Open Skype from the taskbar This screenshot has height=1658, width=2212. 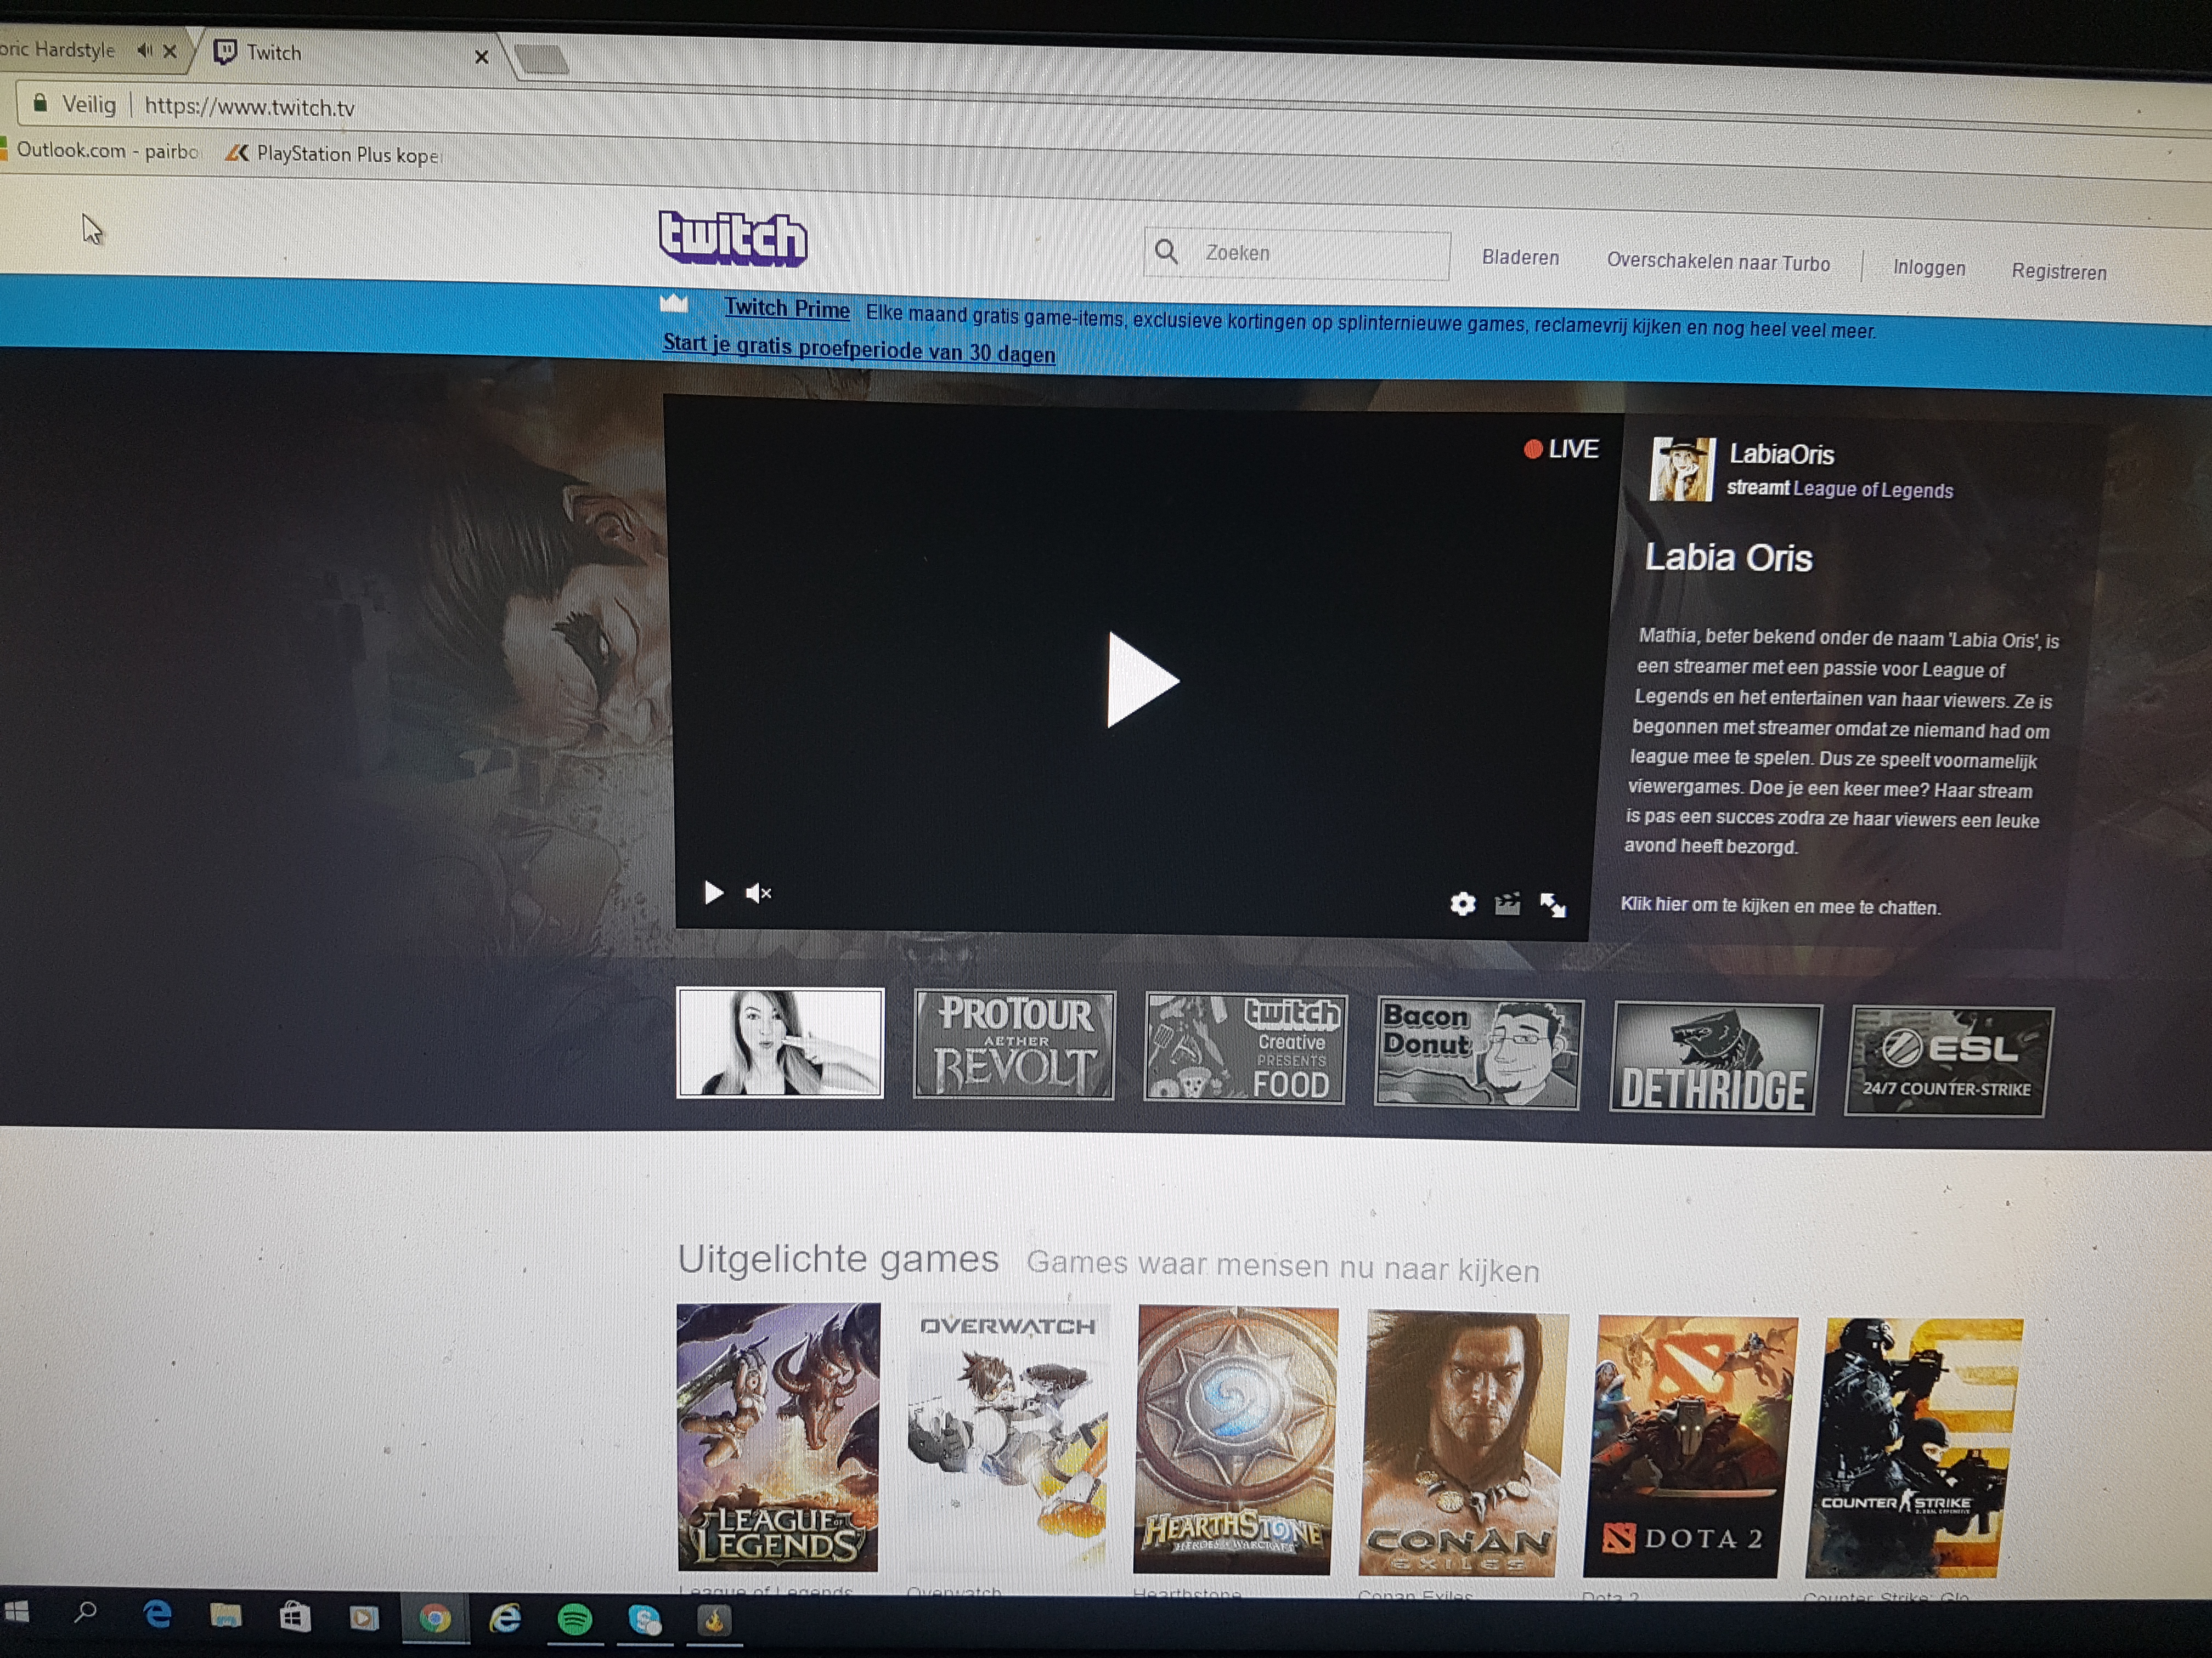(645, 1620)
